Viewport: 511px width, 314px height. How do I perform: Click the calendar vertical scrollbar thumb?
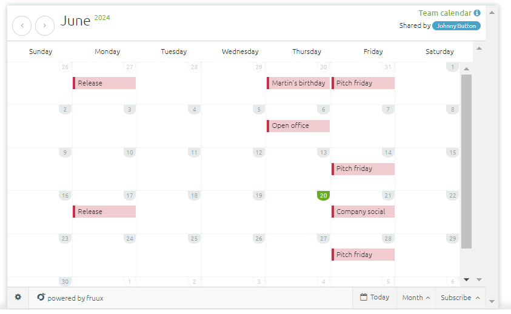point(466,161)
